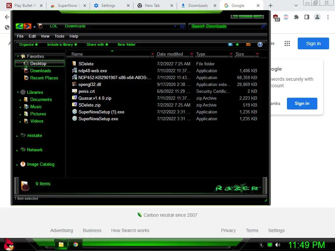
Task: Open the Pictures library
Action: pos(38,114)
